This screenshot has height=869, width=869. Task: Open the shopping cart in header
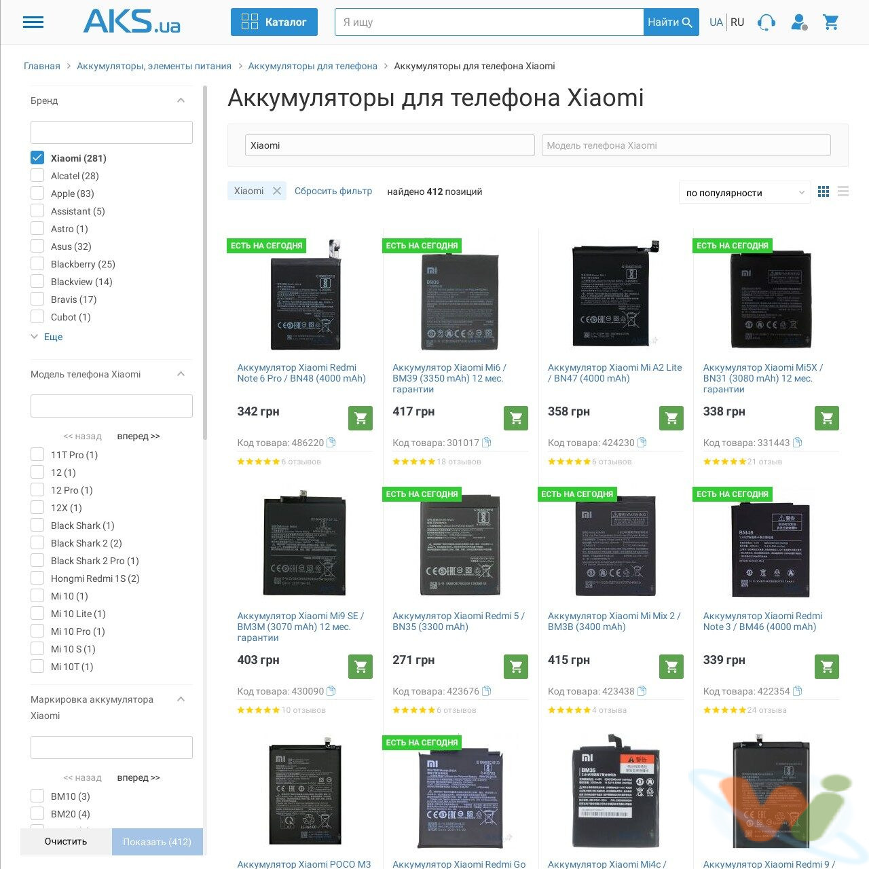(831, 22)
